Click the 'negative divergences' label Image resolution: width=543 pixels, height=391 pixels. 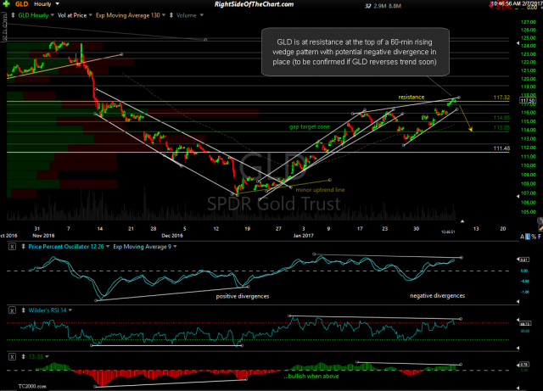[438, 296]
